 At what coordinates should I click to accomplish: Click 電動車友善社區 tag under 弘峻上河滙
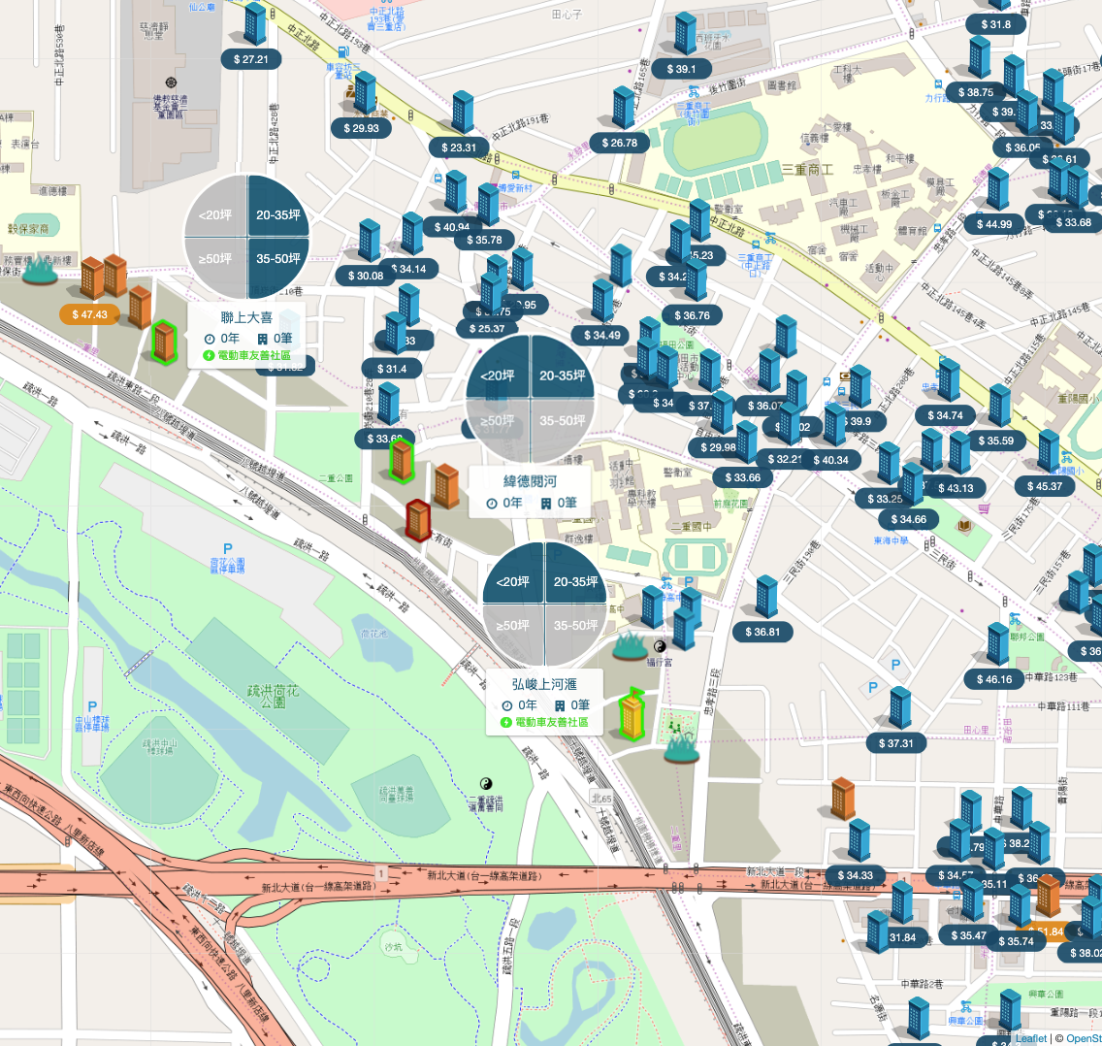point(544,722)
